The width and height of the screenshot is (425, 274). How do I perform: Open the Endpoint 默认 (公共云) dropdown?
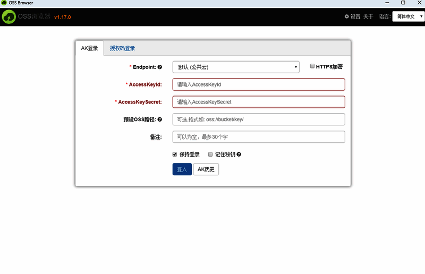click(x=236, y=67)
